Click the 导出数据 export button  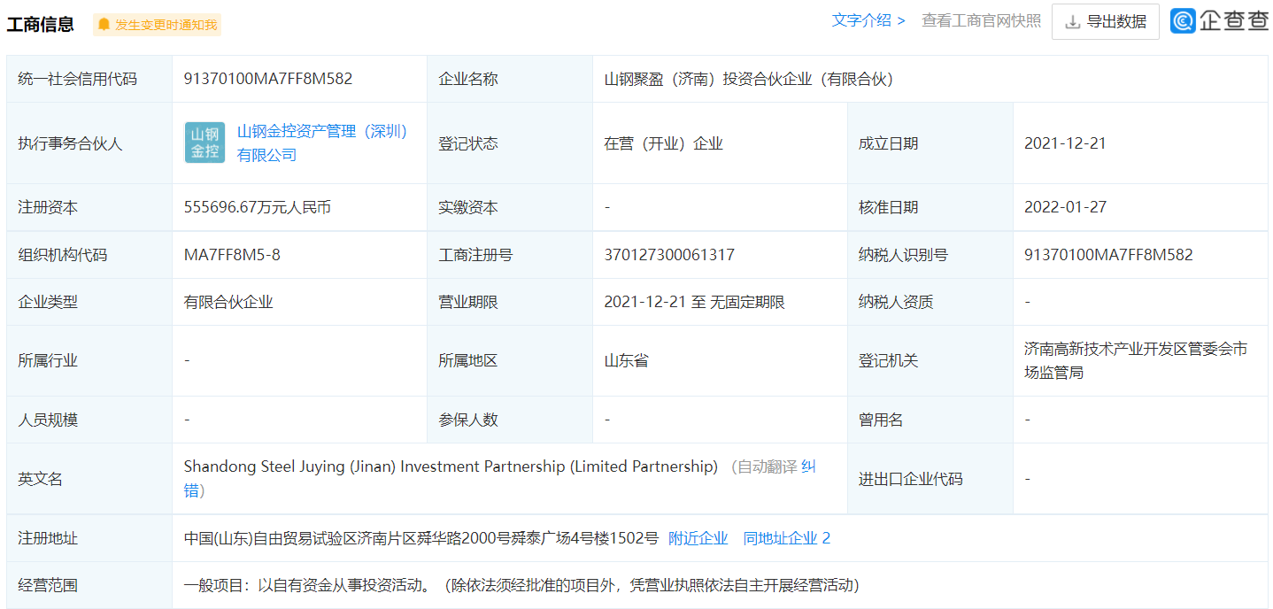pos(1105,22)
